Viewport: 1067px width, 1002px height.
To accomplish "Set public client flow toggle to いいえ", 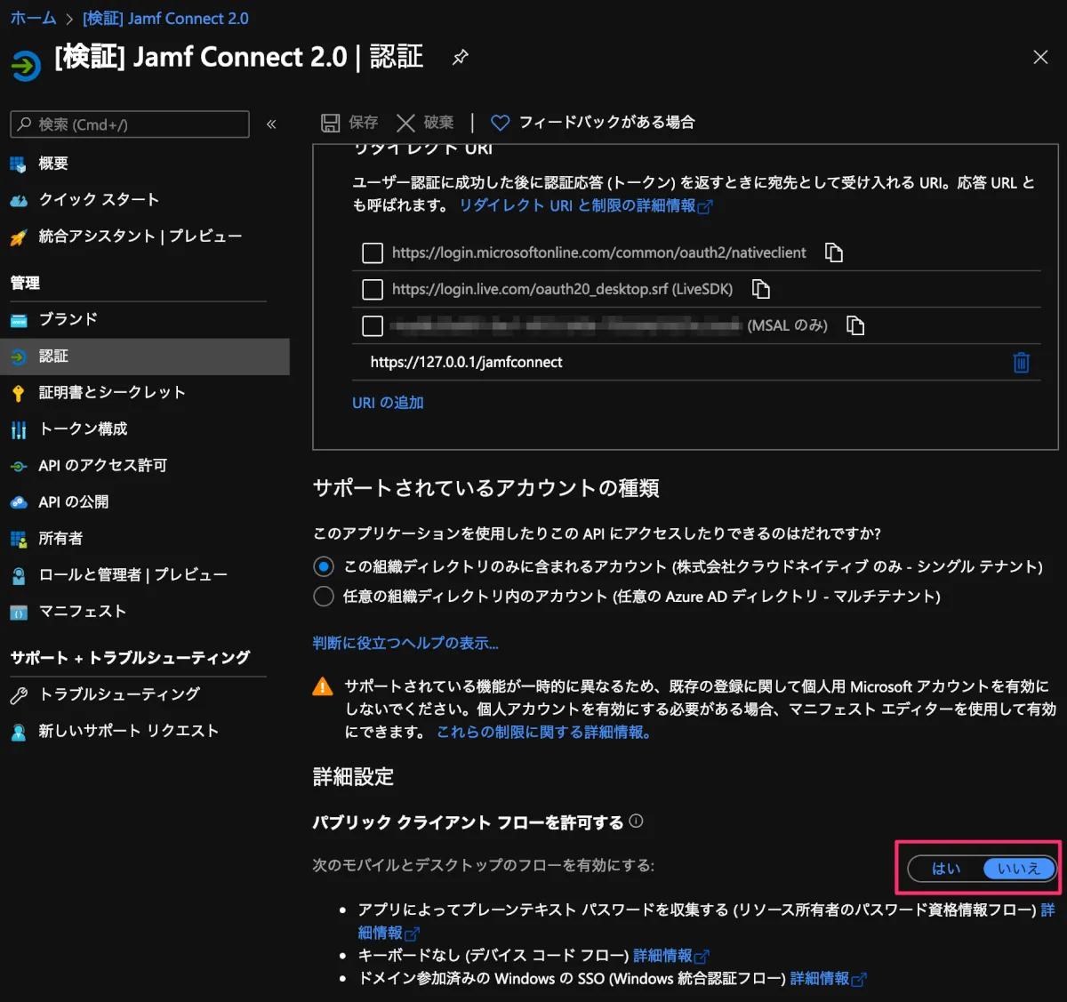I will point(1019,869).
